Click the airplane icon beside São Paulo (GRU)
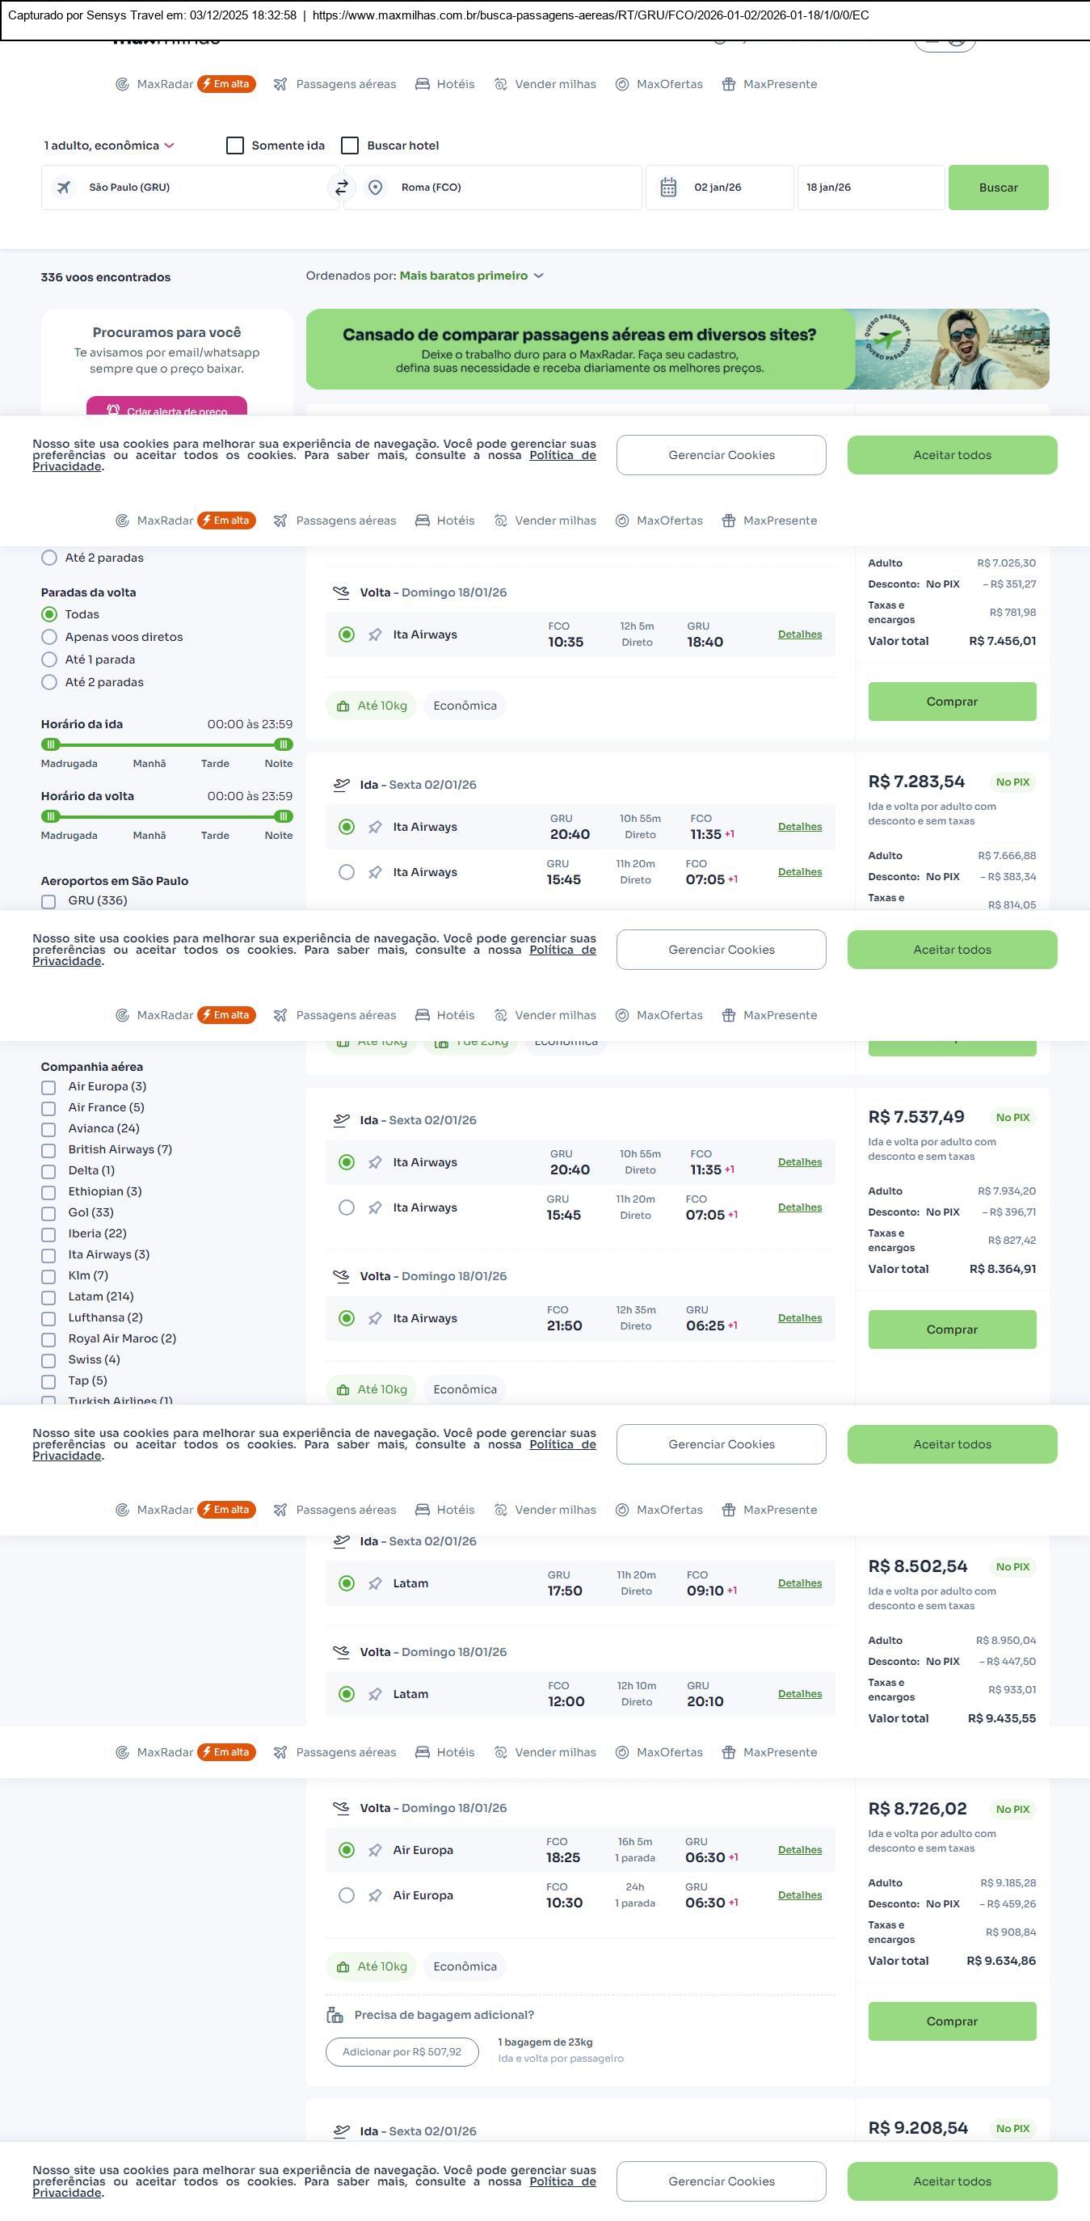Viewport: 1090px width, 2221px height. [x=64, y=187]
